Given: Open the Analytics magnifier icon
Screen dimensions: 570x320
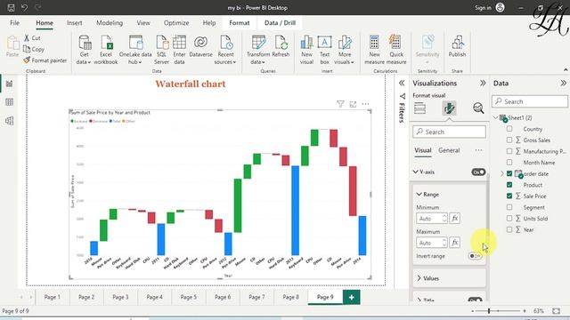Looking at the screenshot, I should [x=478, y=108].
